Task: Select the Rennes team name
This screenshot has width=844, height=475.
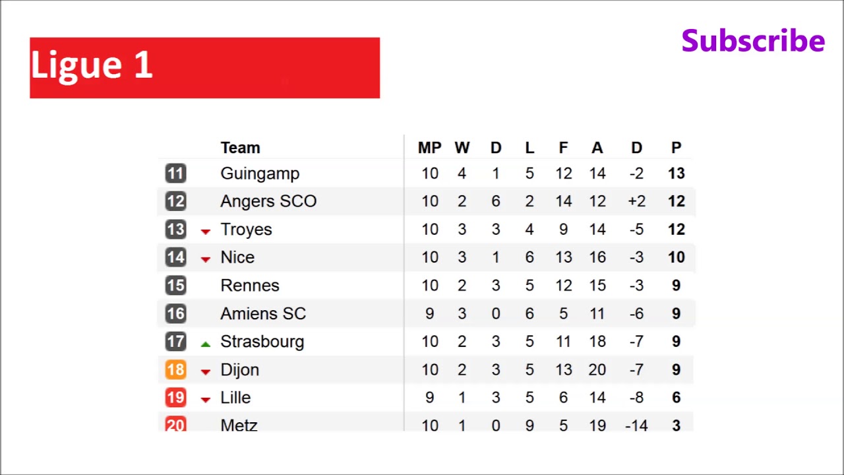Action: (x=250, y=286)
